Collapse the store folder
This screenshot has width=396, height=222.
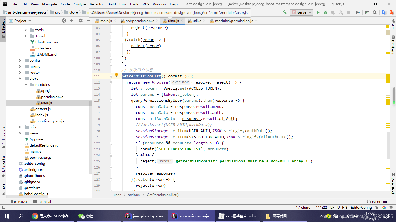(x=20, y=78)
